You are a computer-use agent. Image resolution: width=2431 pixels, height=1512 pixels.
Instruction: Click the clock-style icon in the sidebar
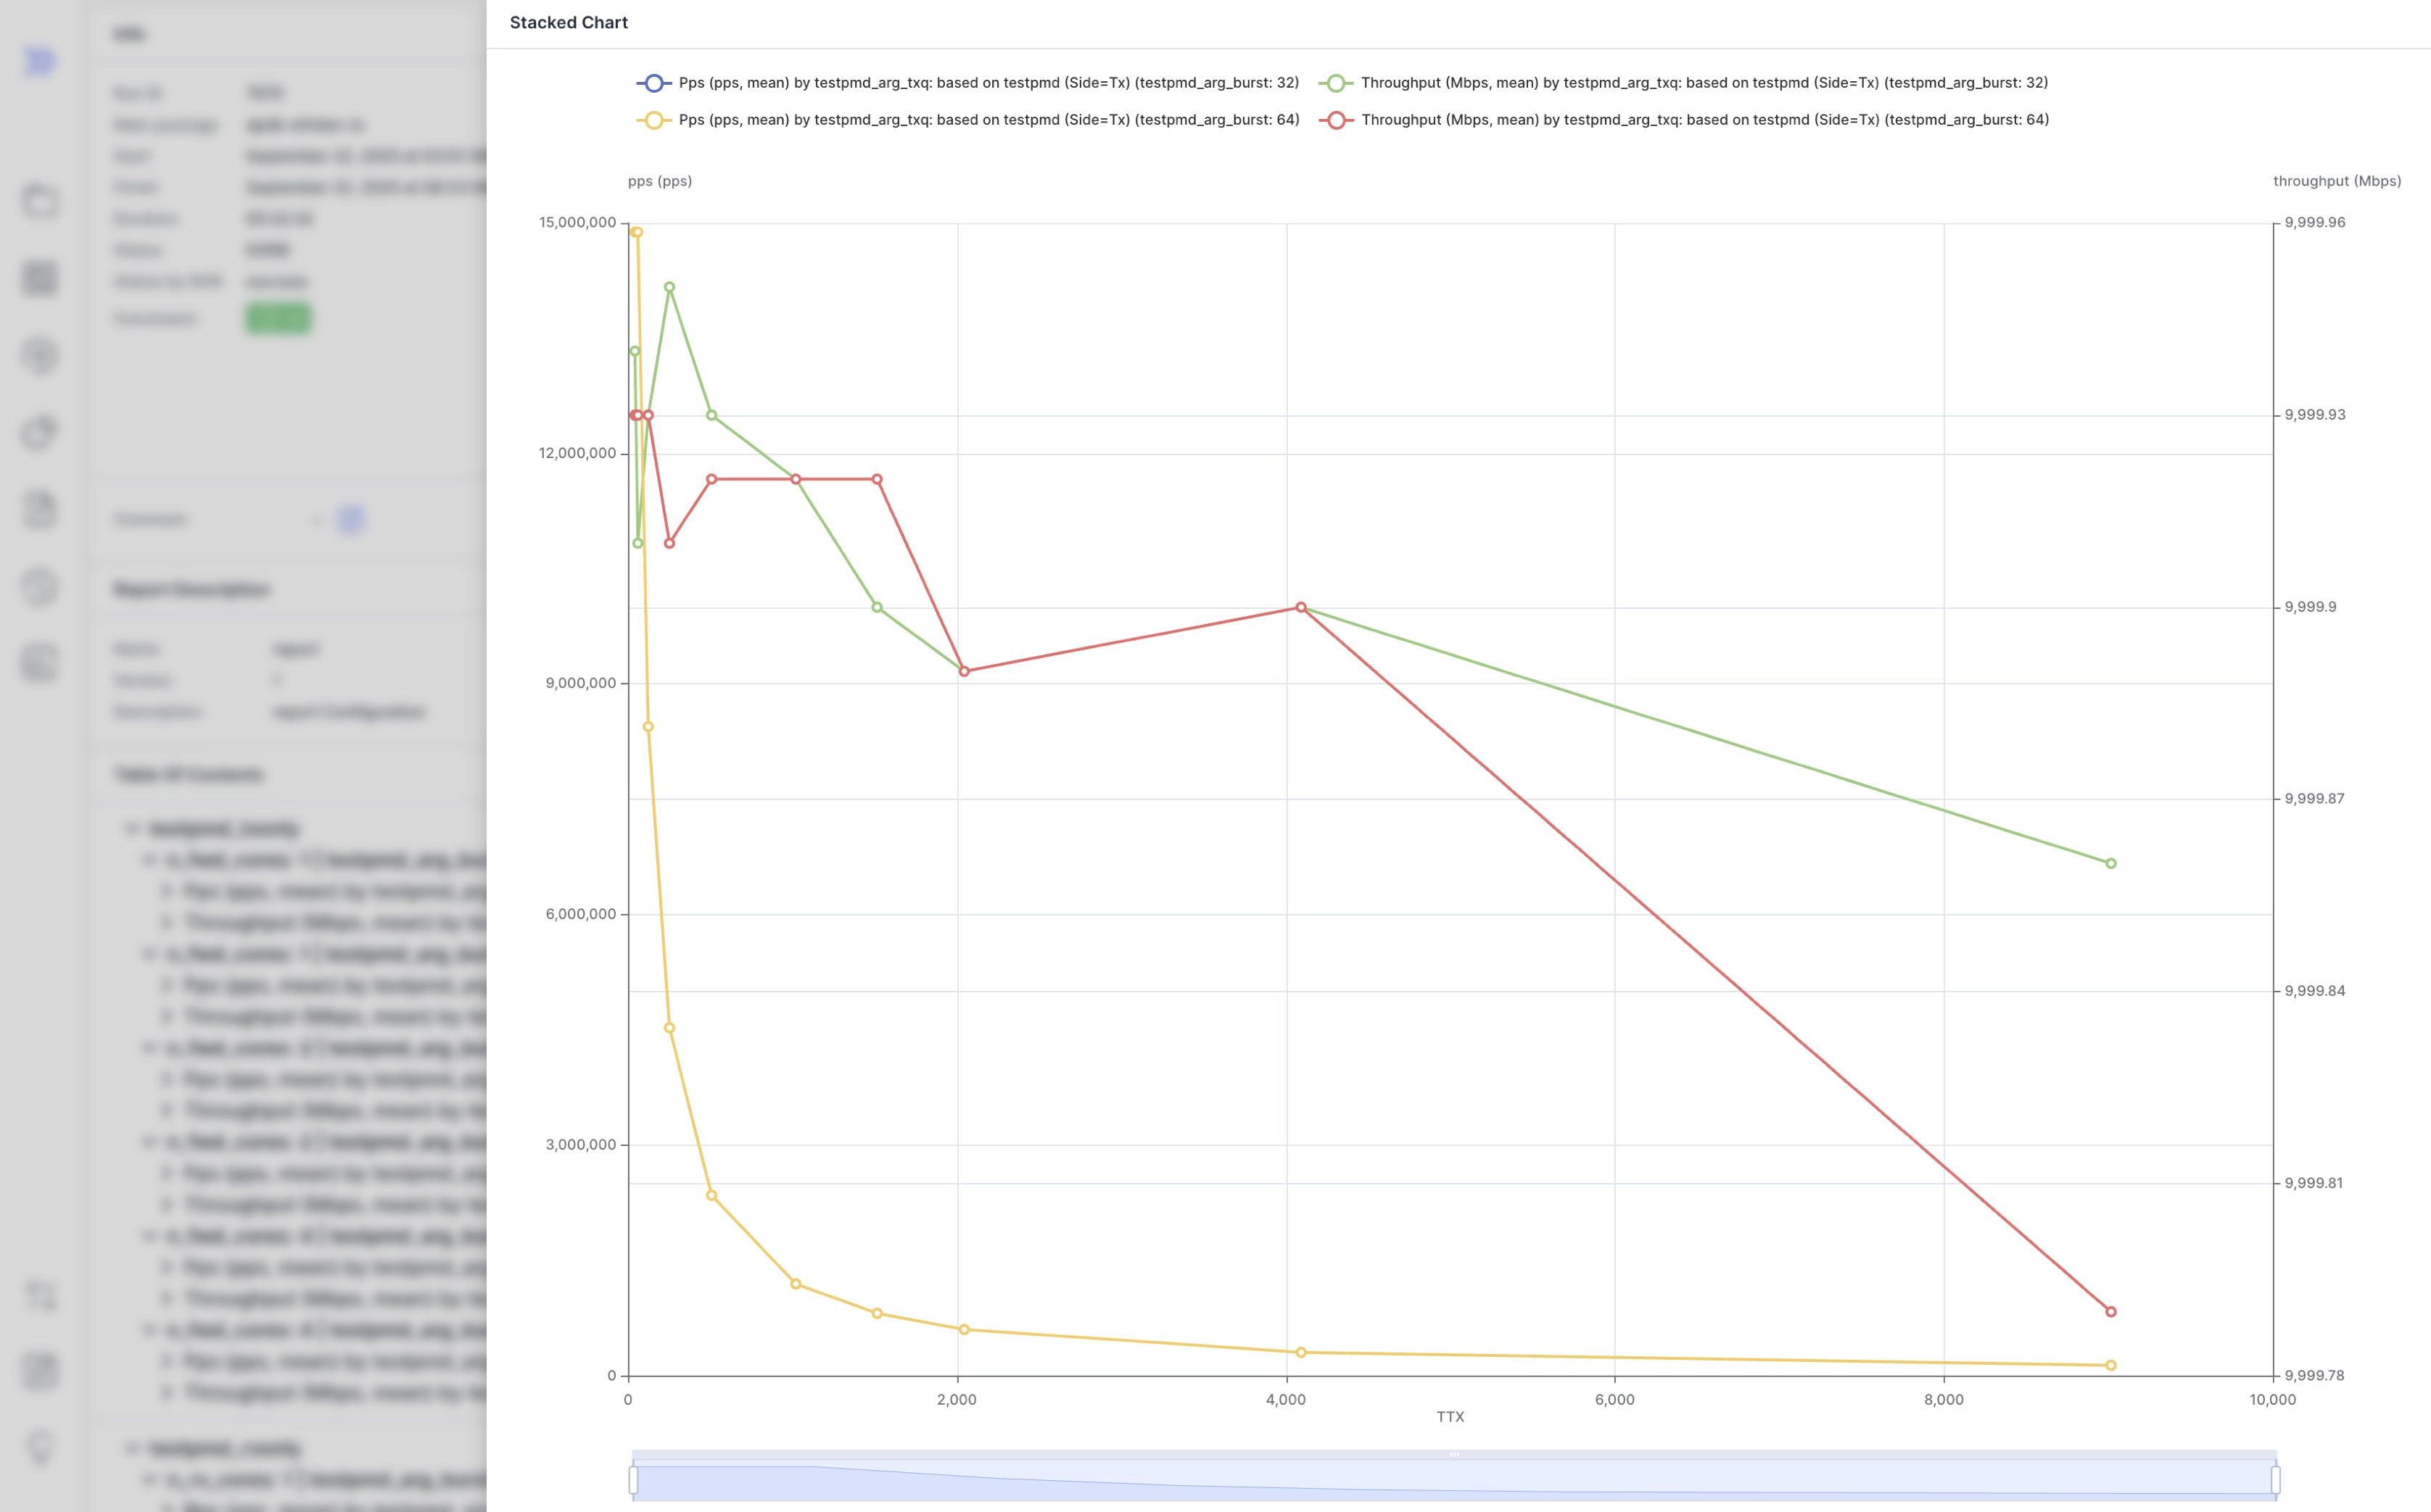click(x=40, y=587)
